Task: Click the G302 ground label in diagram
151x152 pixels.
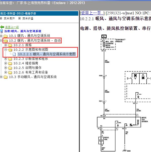Action: pos(129,151)
